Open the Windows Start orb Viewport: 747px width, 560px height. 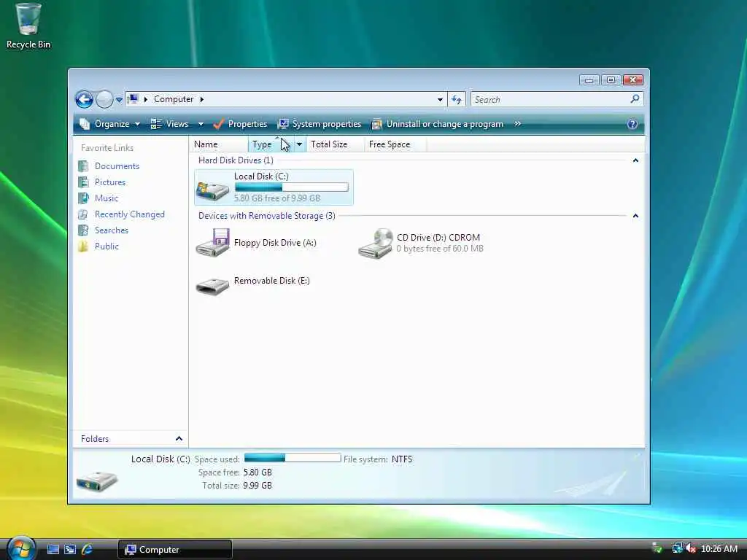coord(21,548)
